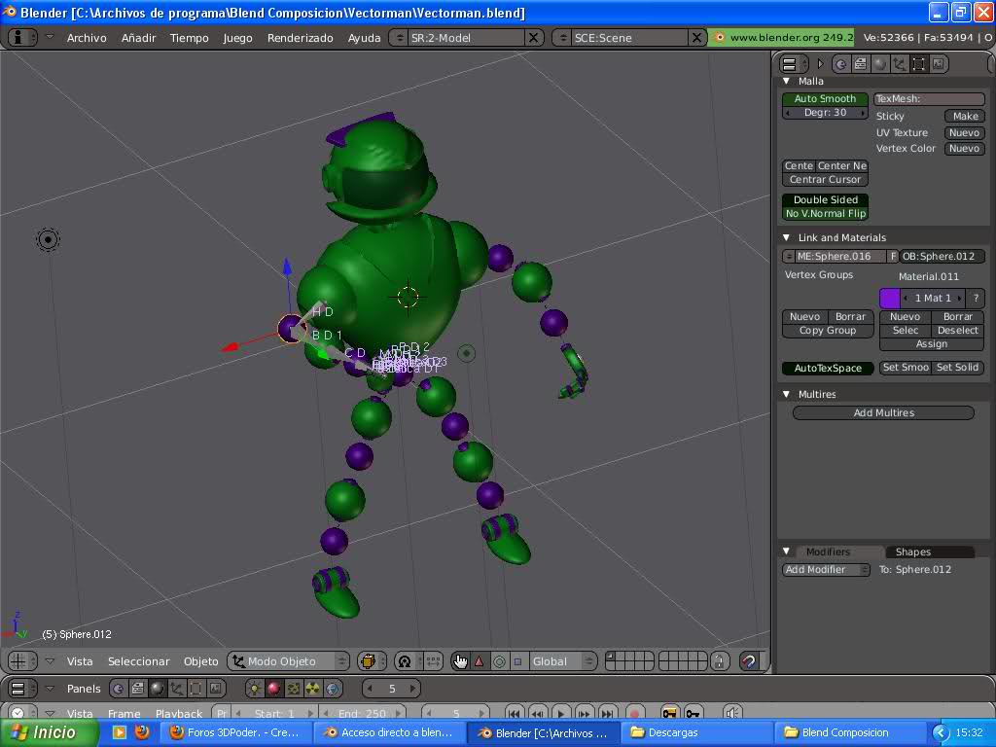
Task: Click the Assign material button
Action: (x=932, y=344)
